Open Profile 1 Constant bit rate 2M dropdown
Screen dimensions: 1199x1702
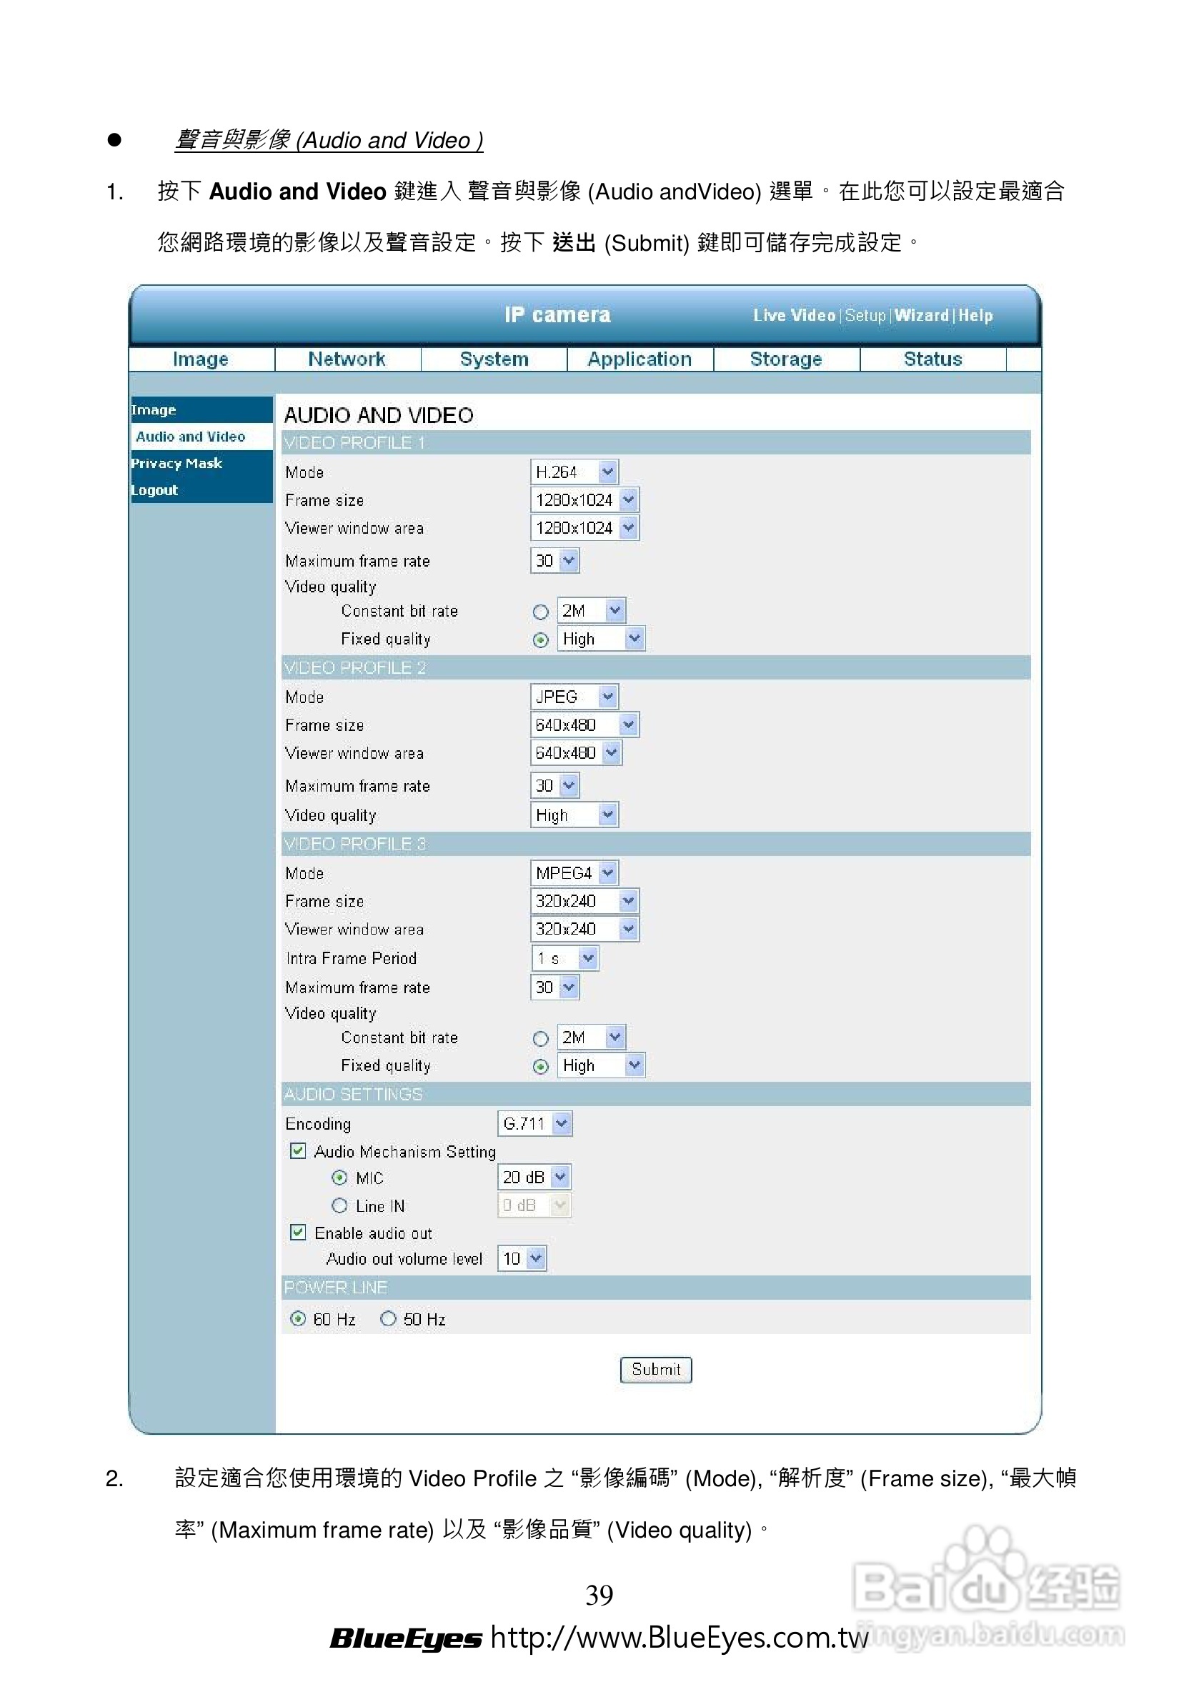pyautogui.click(x=591, y=611)
